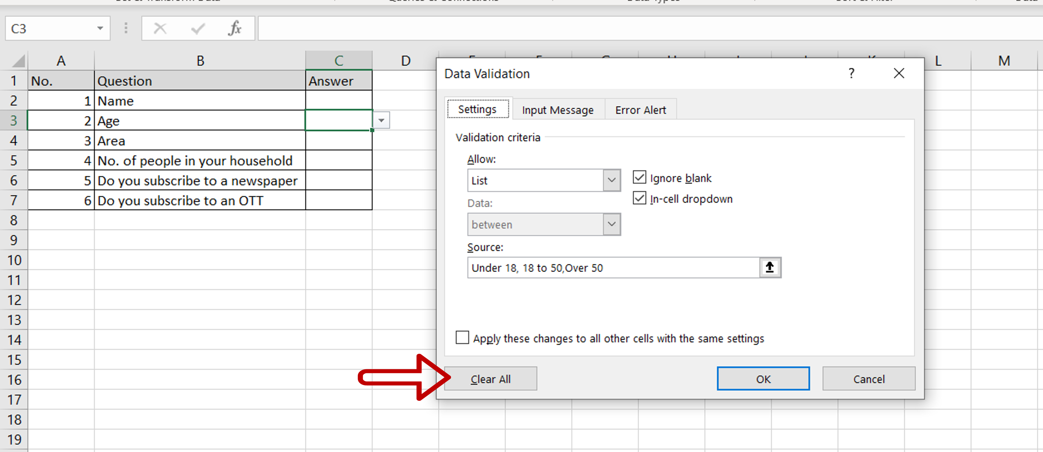Image resolution: width=1043 pixels, height=452 pixels.
Task: Switch to the Input Message tab
Action: (x=558, y=110)
